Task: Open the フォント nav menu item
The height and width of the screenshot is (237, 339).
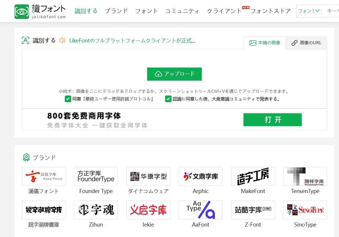Action: [x=146, y=11]
